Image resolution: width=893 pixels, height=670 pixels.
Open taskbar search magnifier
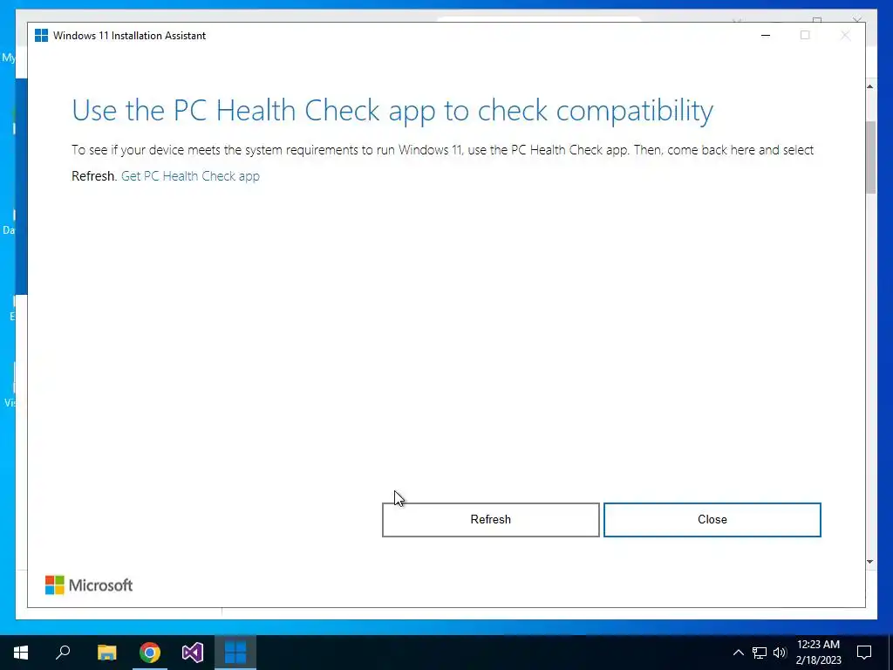pos(63,653)
